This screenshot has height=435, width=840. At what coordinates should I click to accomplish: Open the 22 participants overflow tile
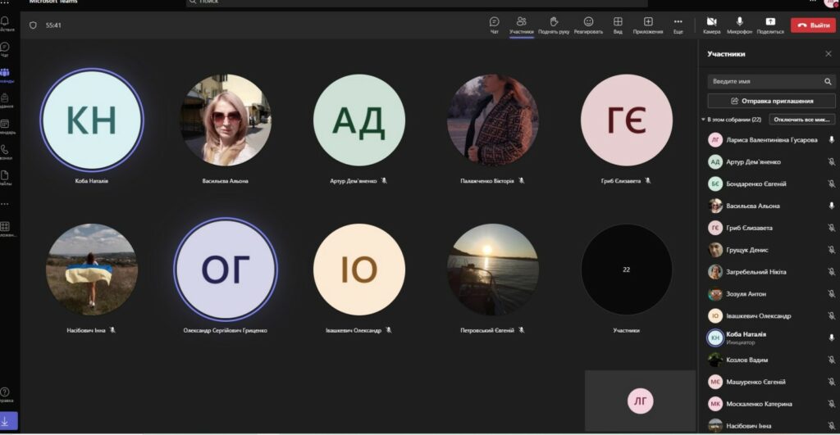point(626,270)
